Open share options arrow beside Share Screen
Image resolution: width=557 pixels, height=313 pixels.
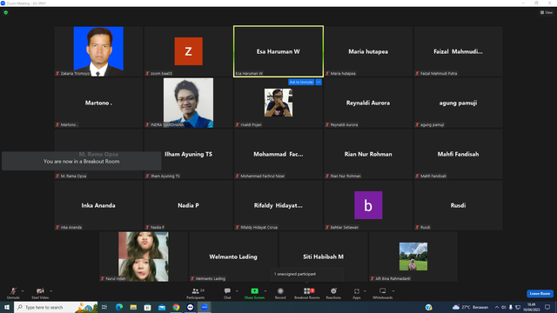265,291
